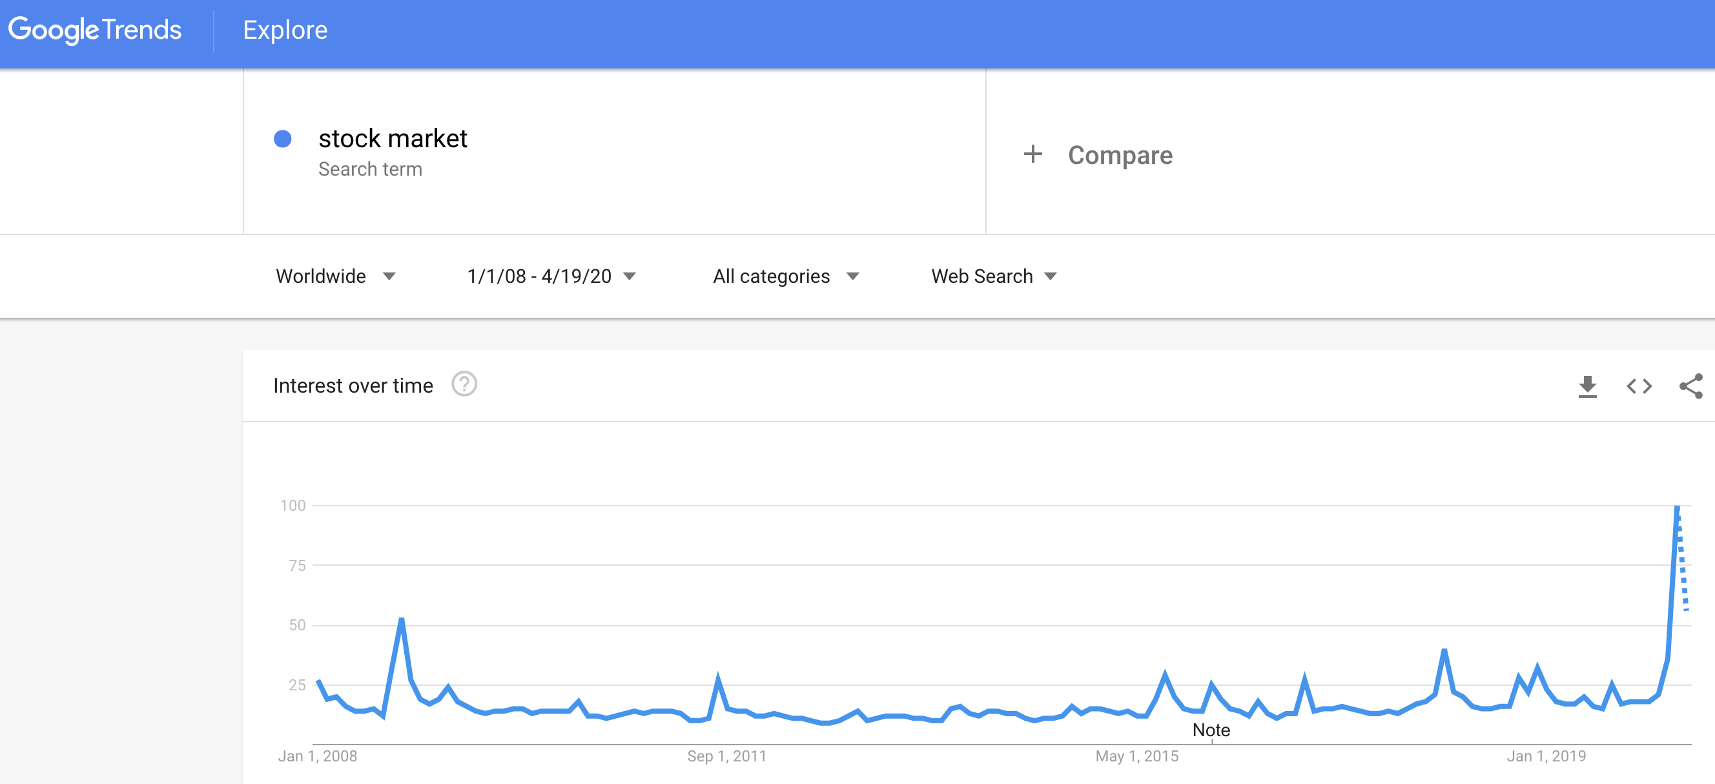This screenshot has height=784, width=1715.
Task: Open the 1/1/08 - 4/19/20 date range dropdown
Action: 551,276
